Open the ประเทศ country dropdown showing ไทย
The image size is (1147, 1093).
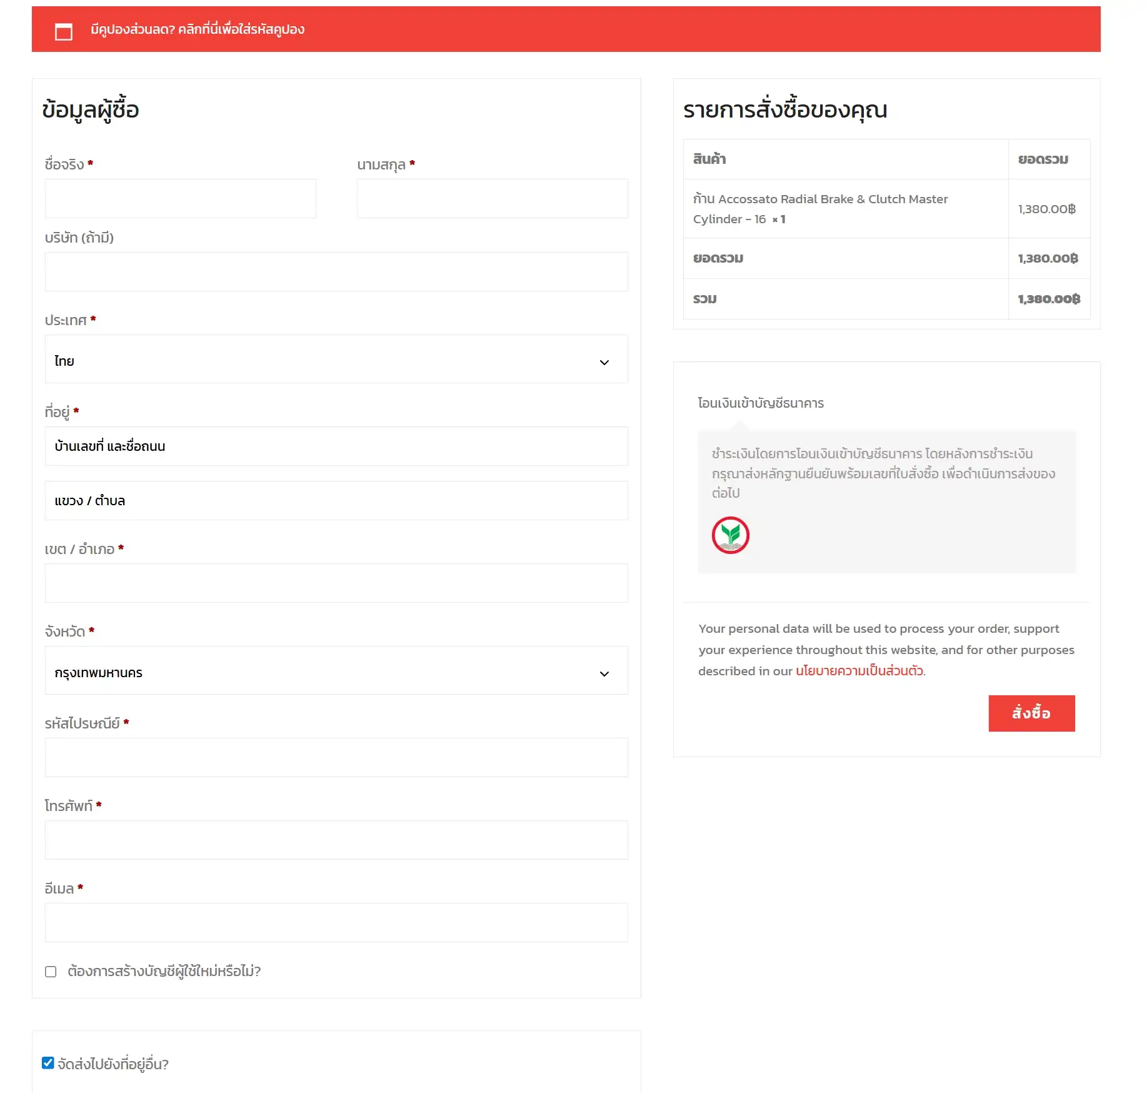(336, 360)
